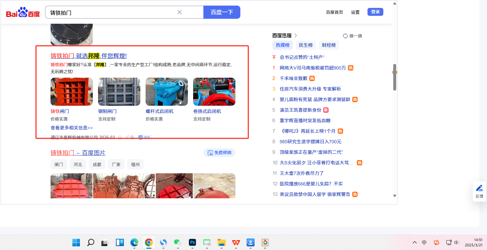This screenshot has height=250, width=487.
Task: Click the 卷扬式启闭机 product thumbnail
Action: pos(214,92)
